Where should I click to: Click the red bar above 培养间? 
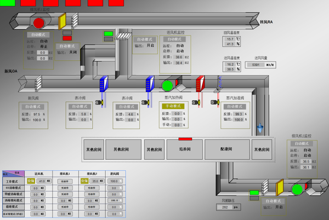(x=185, y=139)
